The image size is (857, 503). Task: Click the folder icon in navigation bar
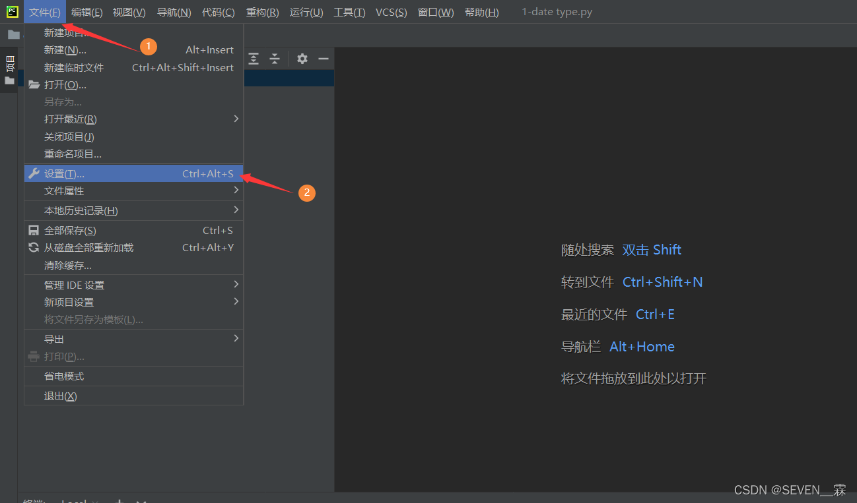pyautogui.click(x=13, y=34)
